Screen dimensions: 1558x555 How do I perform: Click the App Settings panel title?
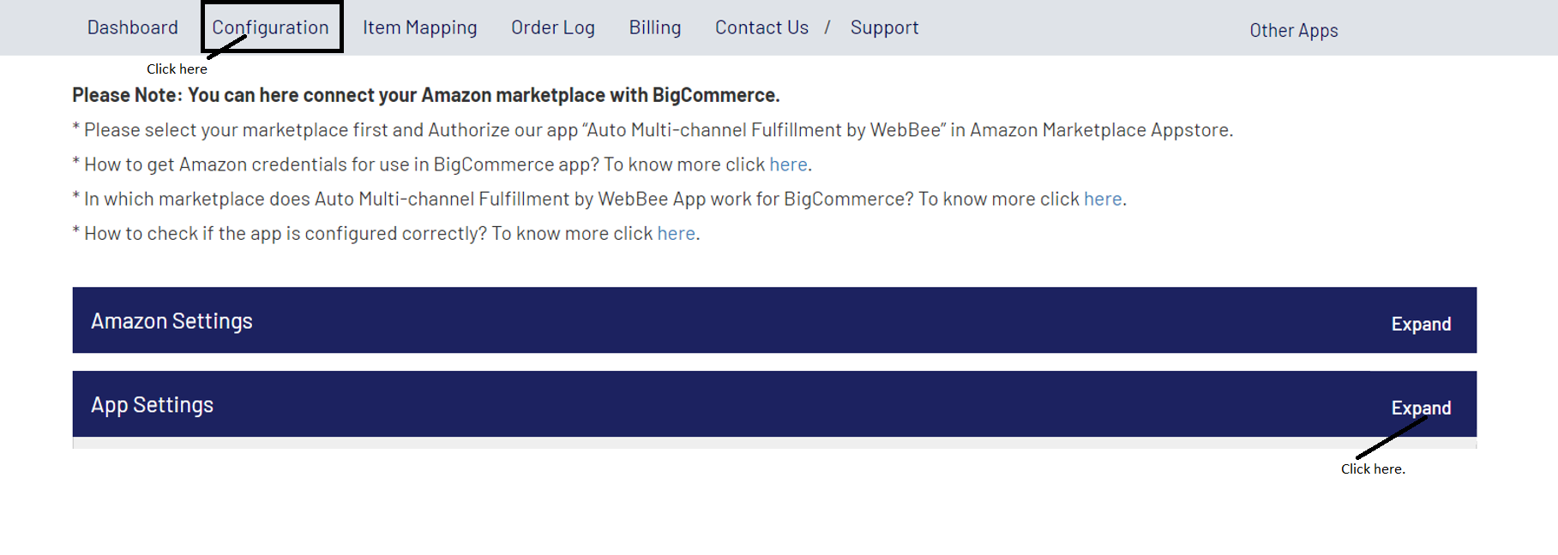click(152, 405)
